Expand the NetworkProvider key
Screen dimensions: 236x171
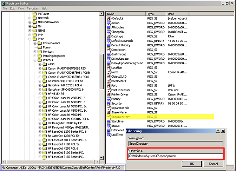pos(30,22)
